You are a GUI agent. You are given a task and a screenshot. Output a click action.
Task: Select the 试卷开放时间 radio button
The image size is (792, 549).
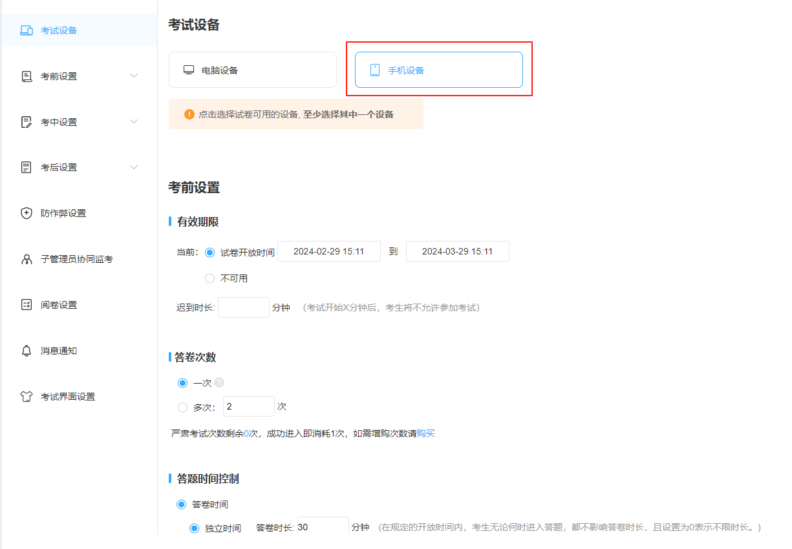point(209,253)
